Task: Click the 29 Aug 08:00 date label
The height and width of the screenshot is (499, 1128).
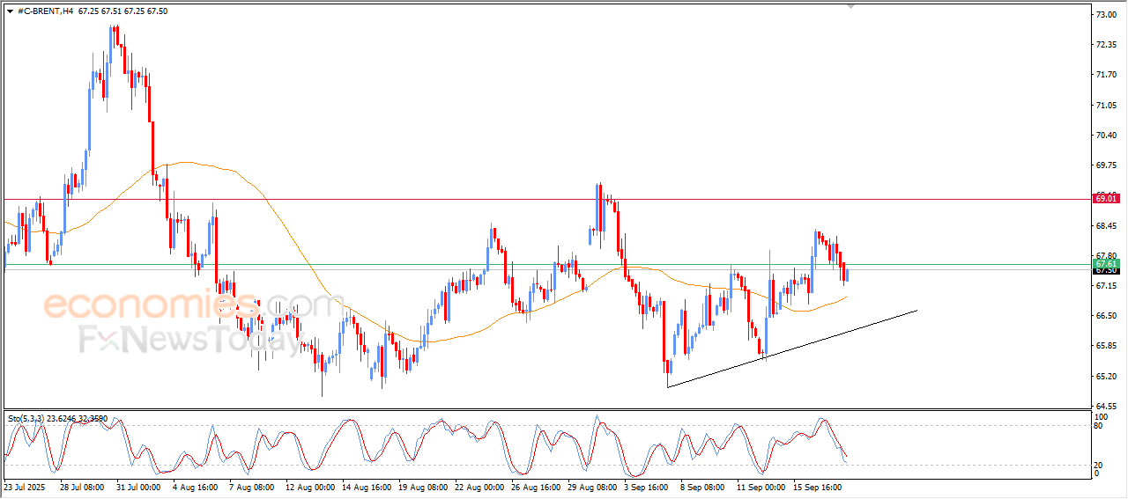Action: (x=592, y=487)
